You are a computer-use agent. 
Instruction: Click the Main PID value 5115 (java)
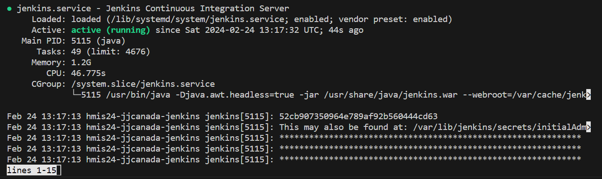point(98,41)
